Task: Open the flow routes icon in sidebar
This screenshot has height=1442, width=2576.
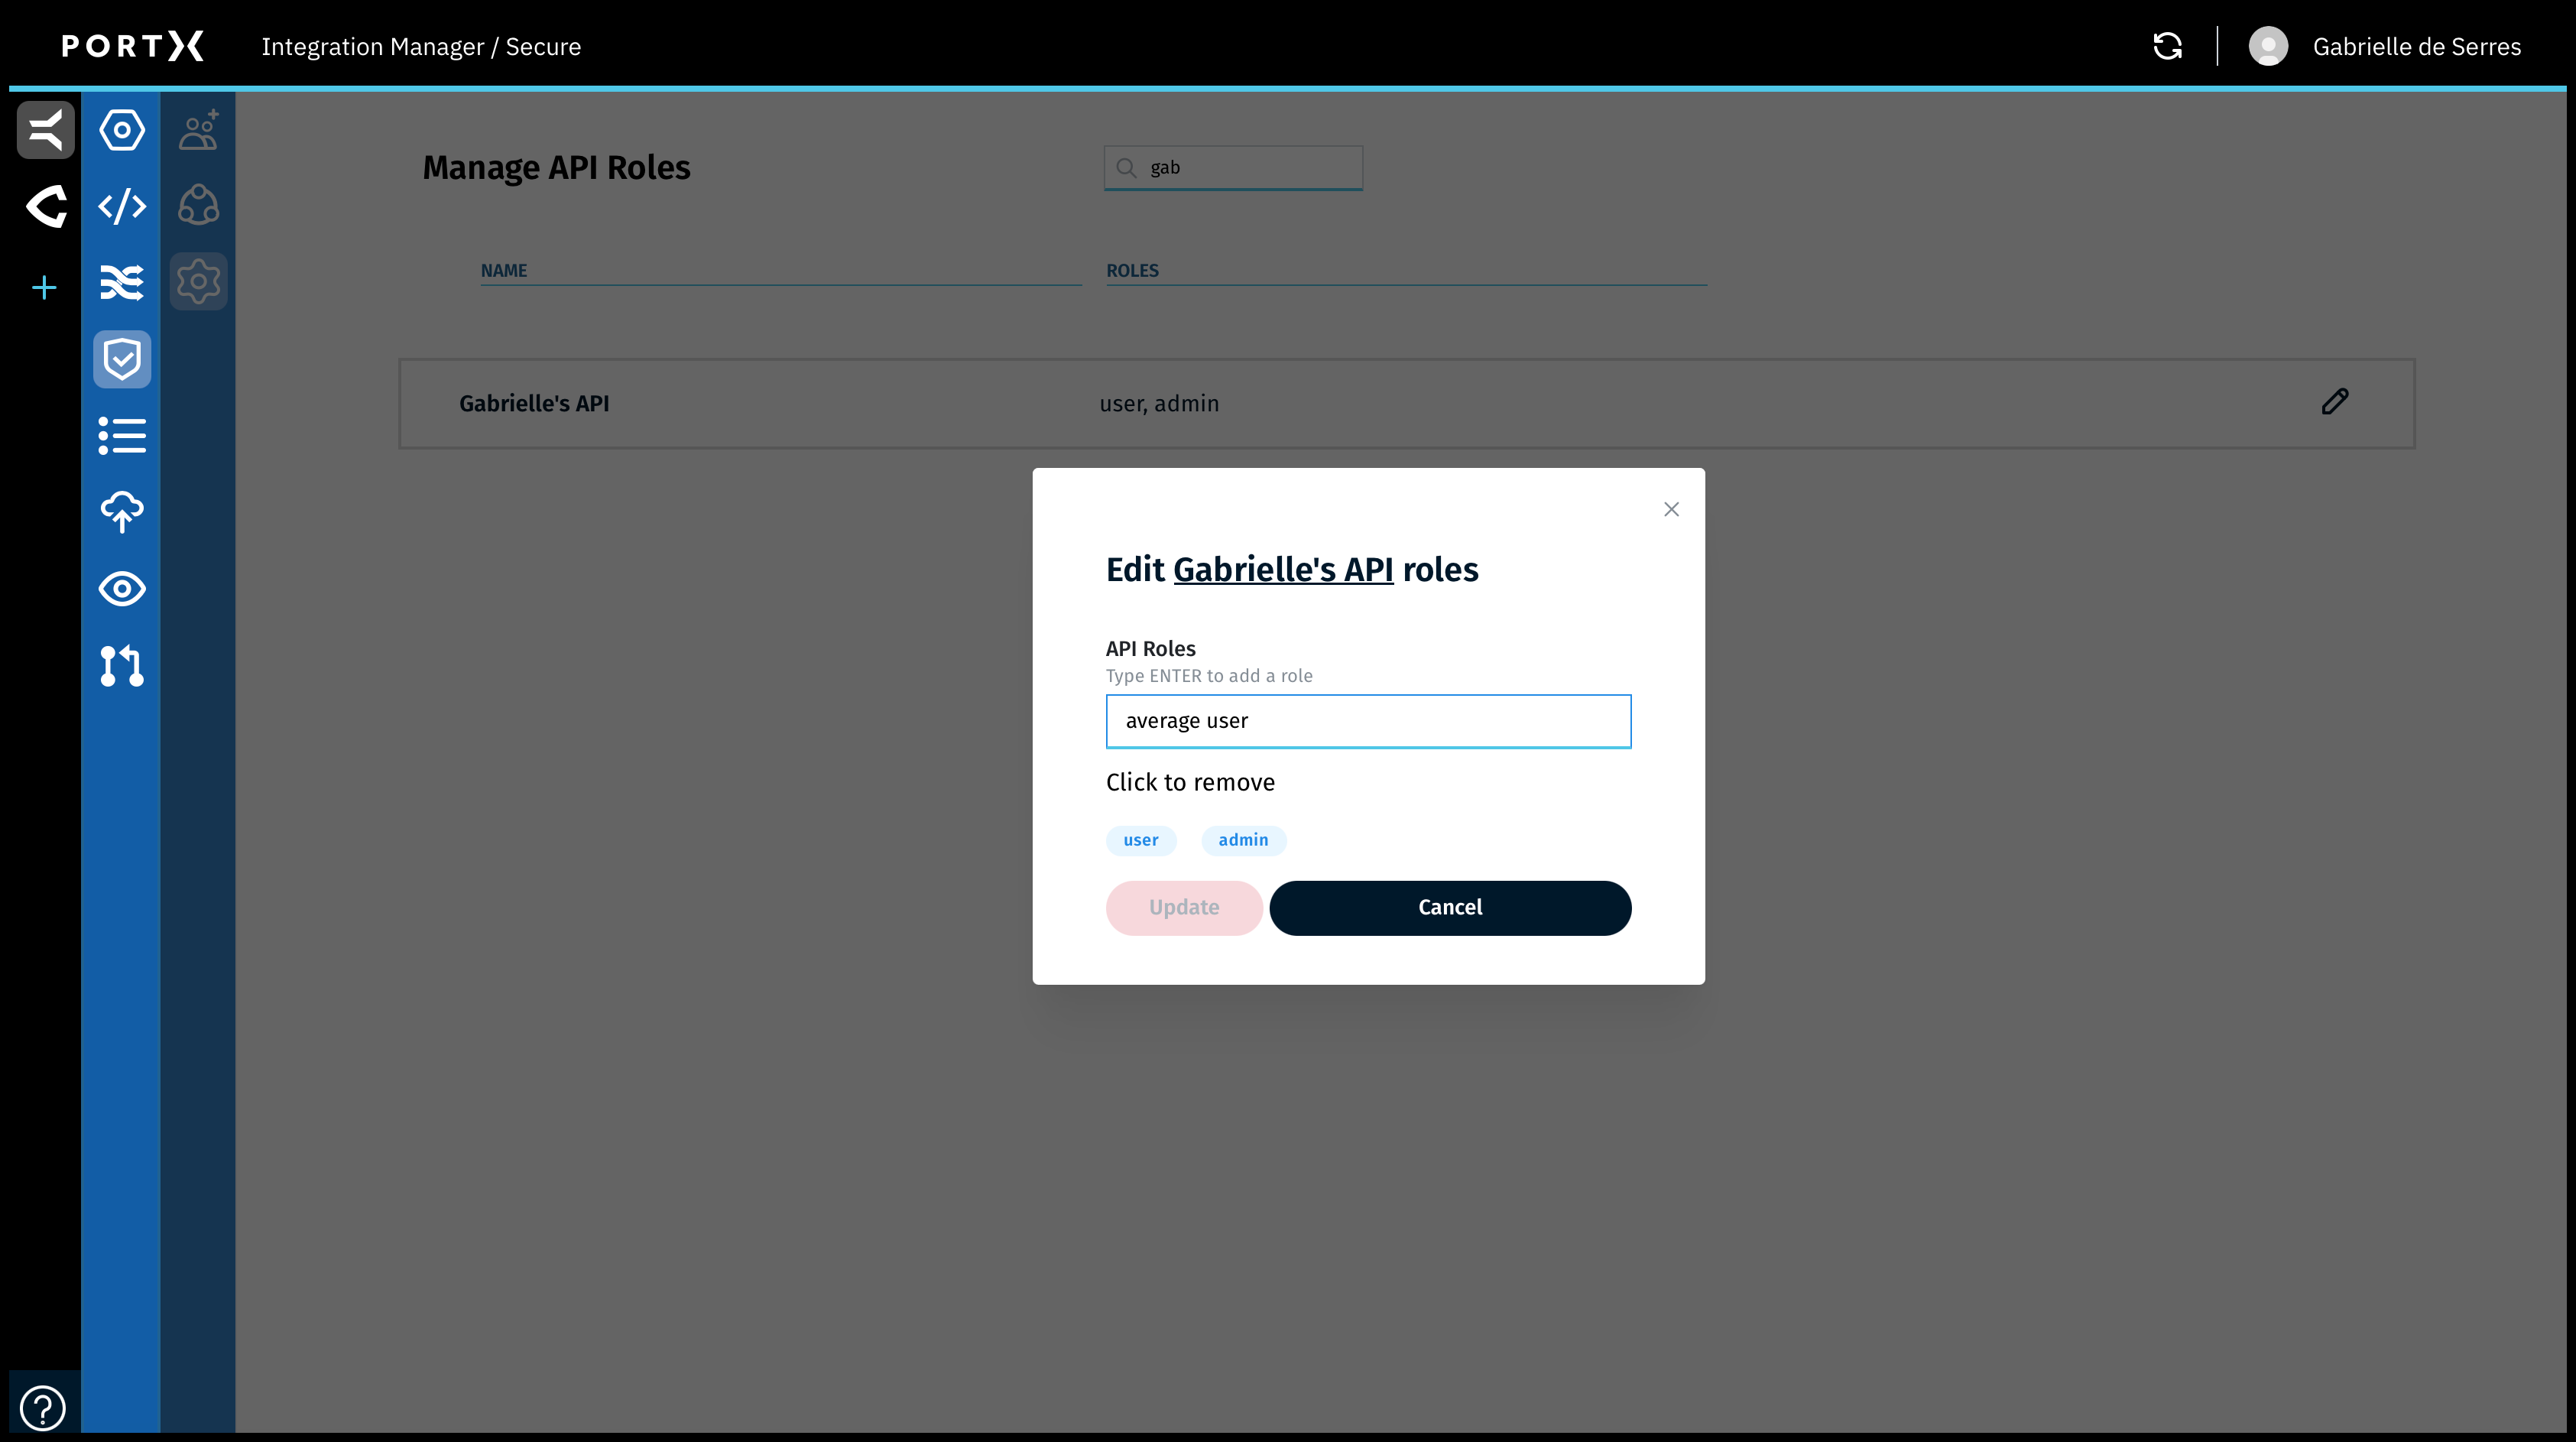Action: [x=122, y=283]
